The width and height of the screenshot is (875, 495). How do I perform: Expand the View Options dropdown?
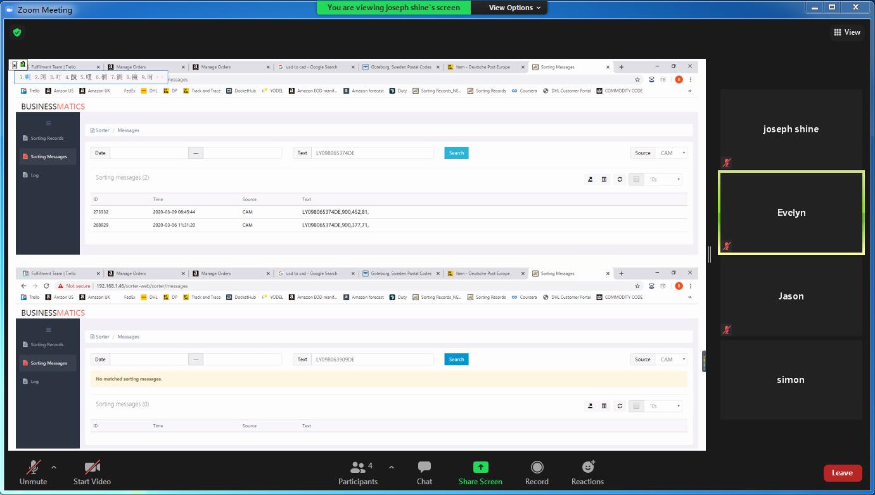click(514, 8)
